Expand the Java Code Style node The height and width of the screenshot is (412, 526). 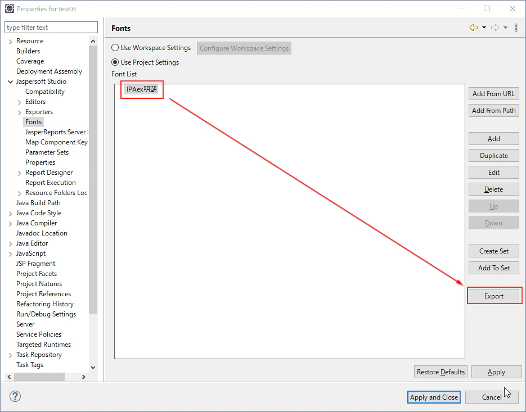10,214
